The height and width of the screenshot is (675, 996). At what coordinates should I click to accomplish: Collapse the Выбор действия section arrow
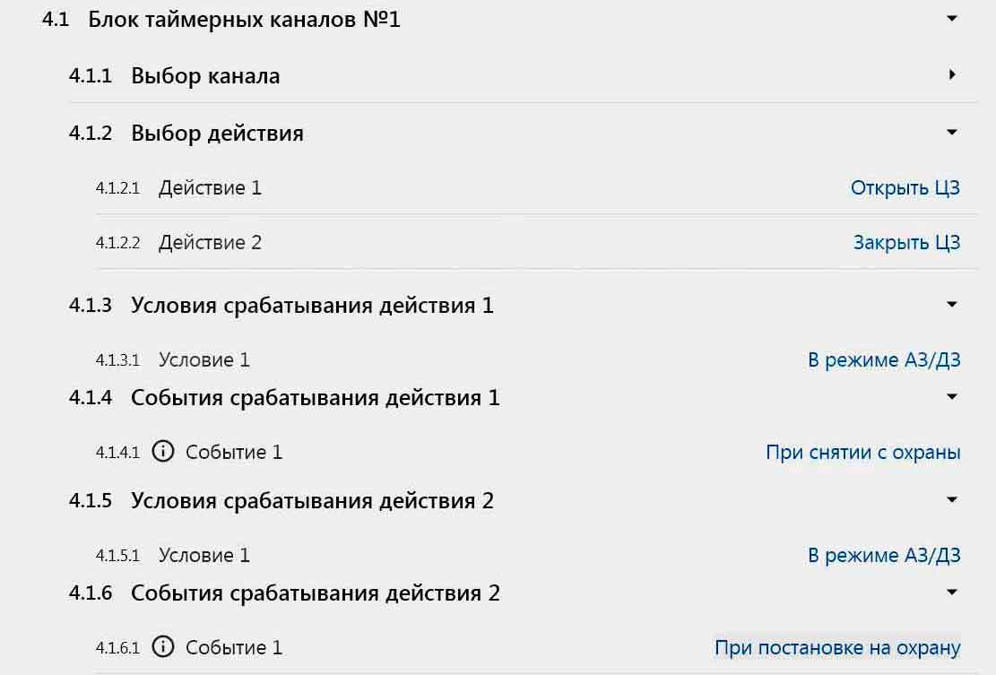pyautogui.click(x=952, y=133)
